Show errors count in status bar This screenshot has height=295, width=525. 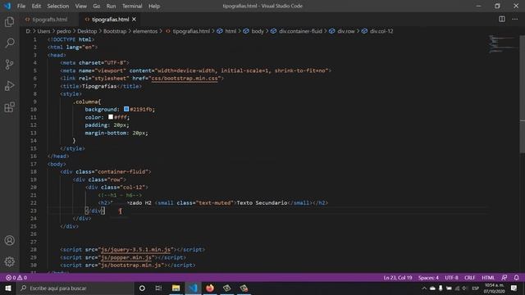point(11,278)
